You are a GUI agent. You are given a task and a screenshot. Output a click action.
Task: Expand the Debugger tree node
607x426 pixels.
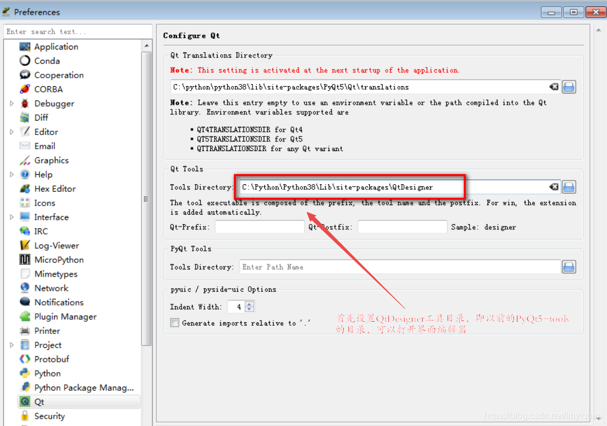12,103
